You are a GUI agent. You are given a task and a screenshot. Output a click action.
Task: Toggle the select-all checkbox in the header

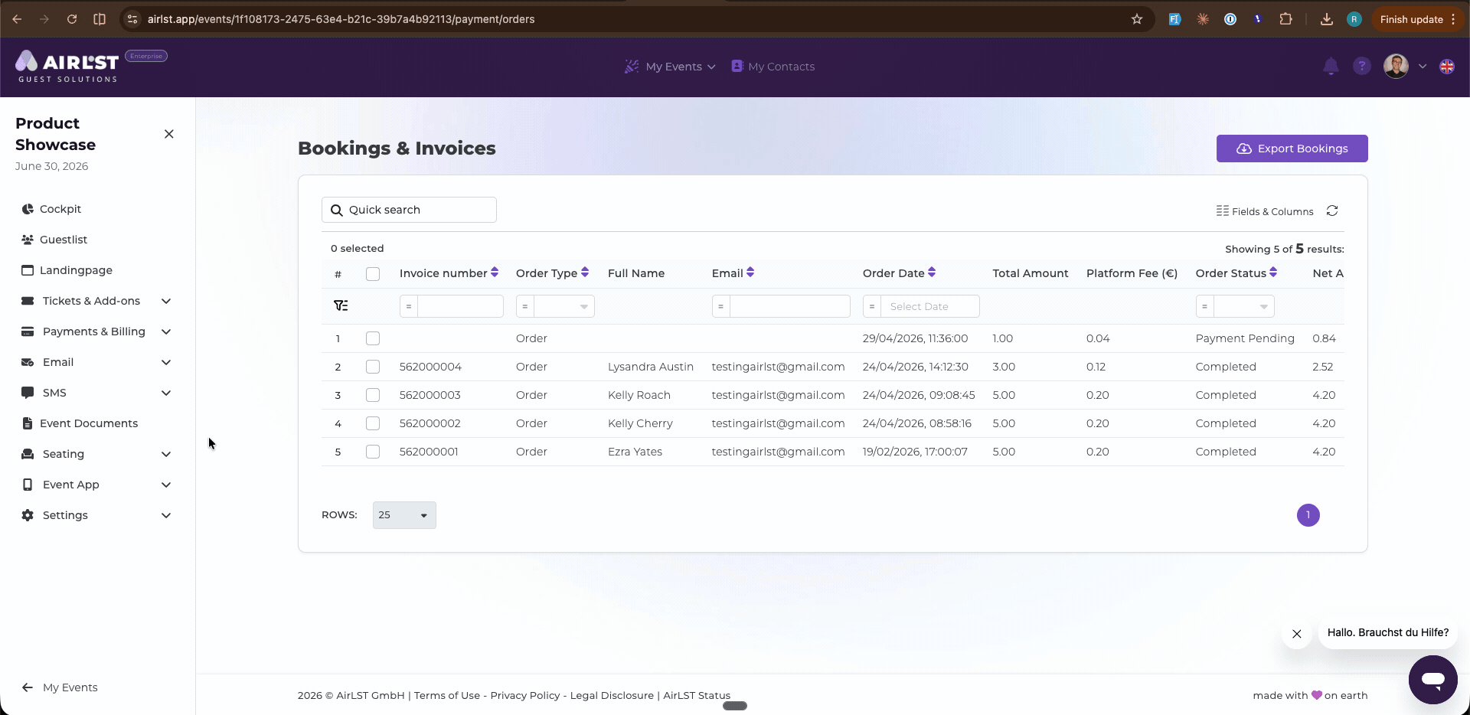coord(373,274)
